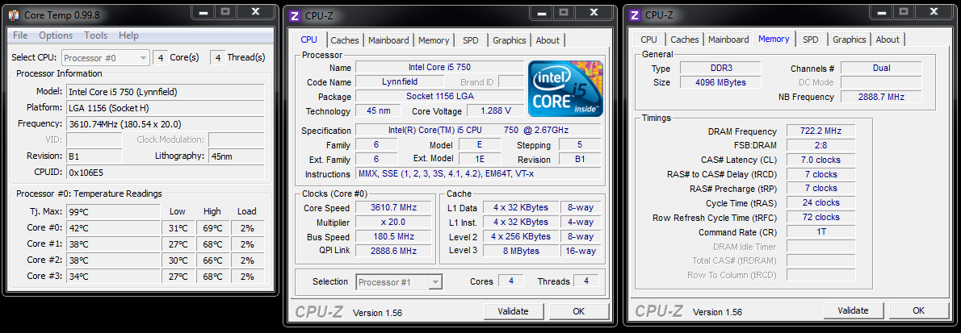Click the Technology 45 nm value
Image resolution: width=961 pixels, height=333 pixels.
(x=378, y=110)
